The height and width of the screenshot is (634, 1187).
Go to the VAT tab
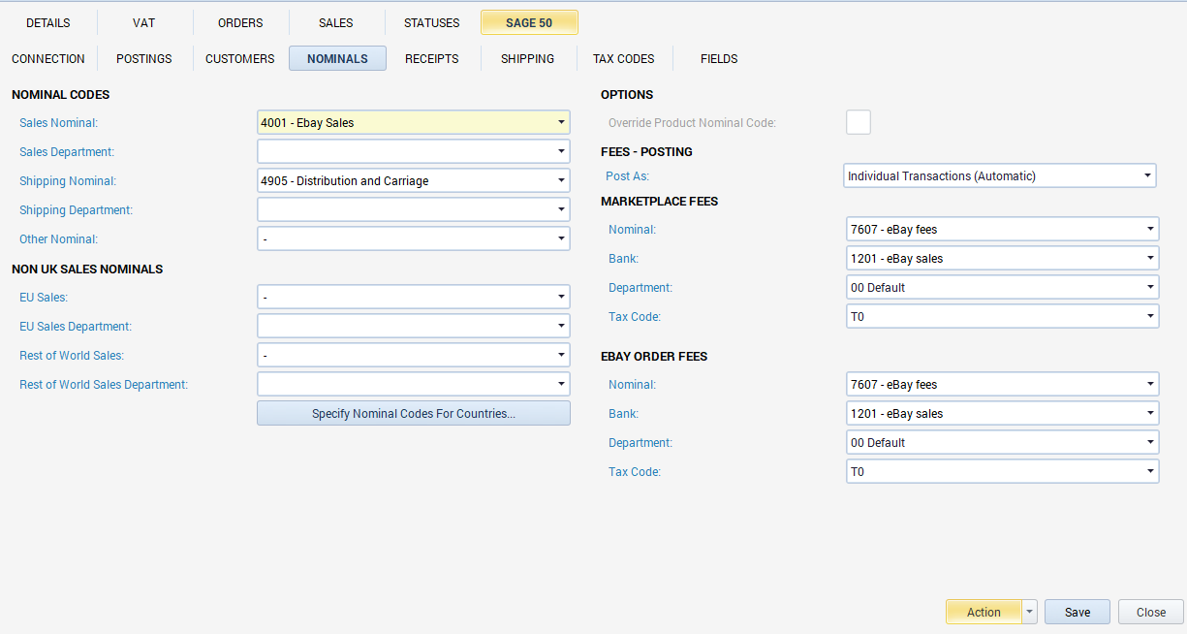(143, 23)
